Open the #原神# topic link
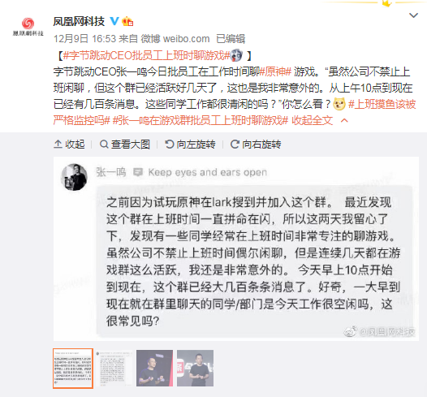The height and width of the screenshot is (397, 427). coord(275,71)
